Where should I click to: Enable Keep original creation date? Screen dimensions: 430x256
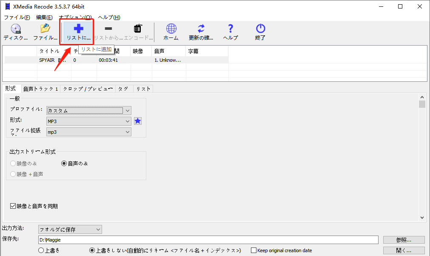[x=253, y=250]
